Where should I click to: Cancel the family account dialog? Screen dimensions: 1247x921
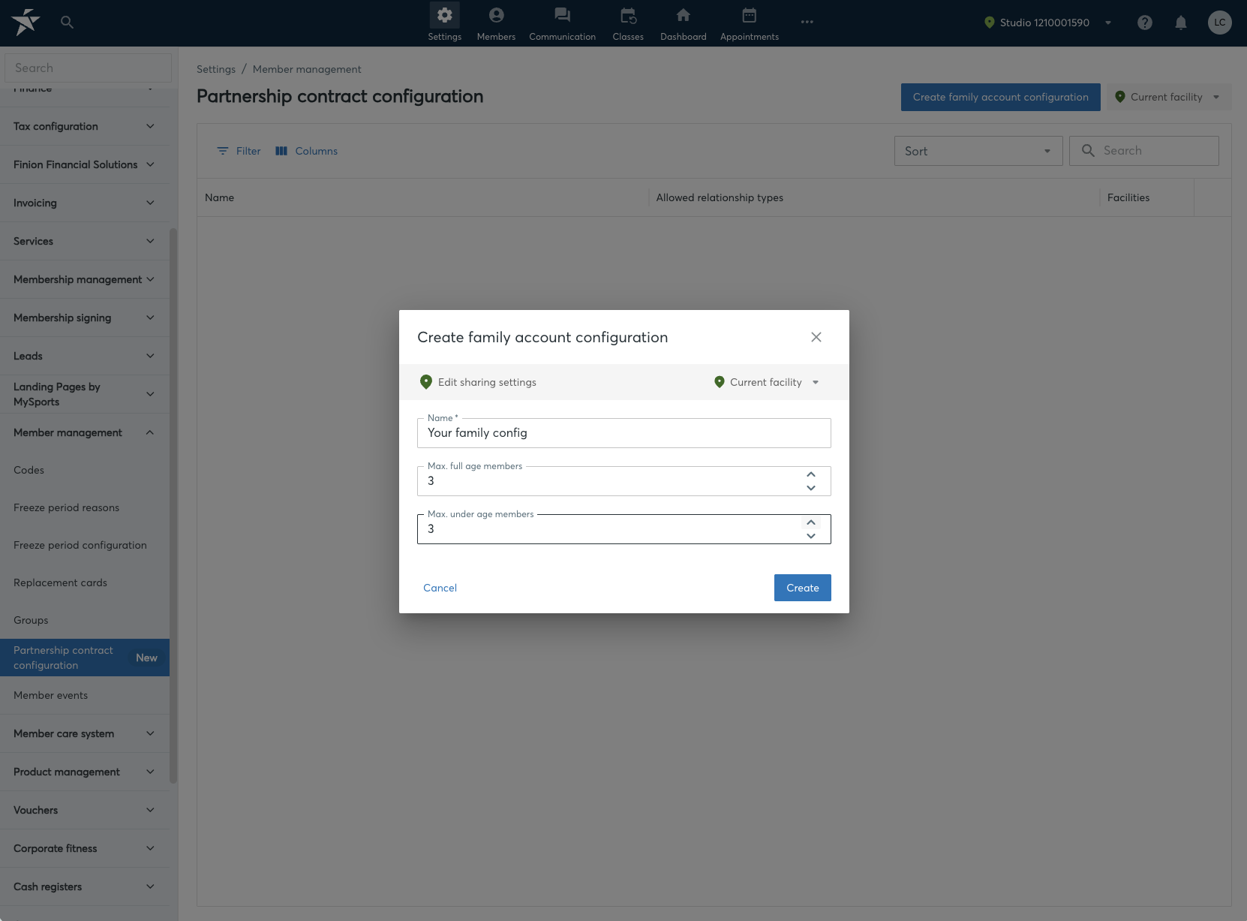coord(440,588)
